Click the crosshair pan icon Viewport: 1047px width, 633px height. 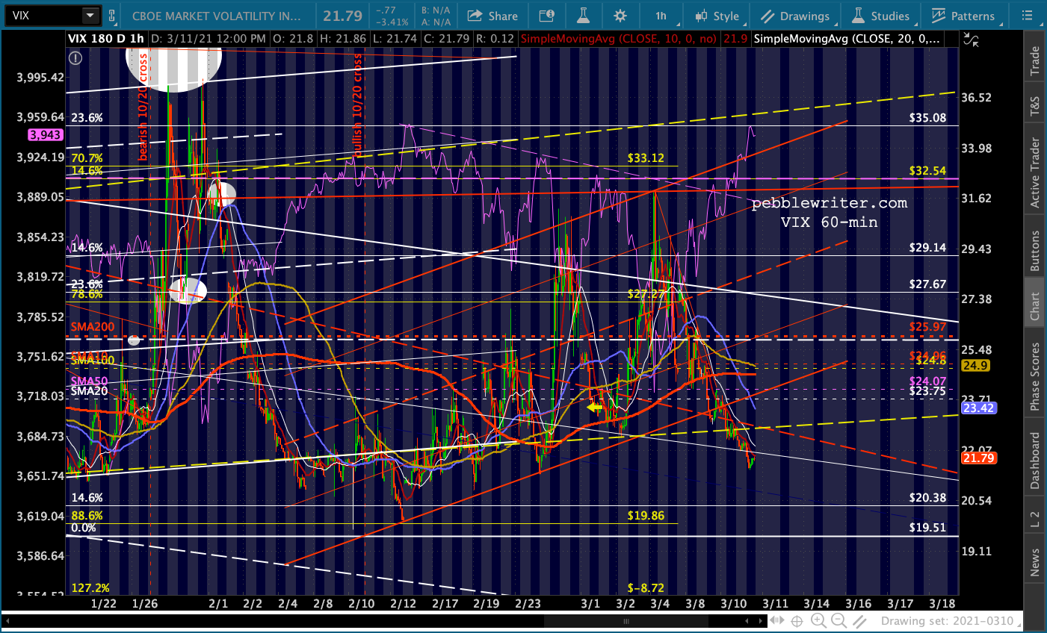point(797,621)
